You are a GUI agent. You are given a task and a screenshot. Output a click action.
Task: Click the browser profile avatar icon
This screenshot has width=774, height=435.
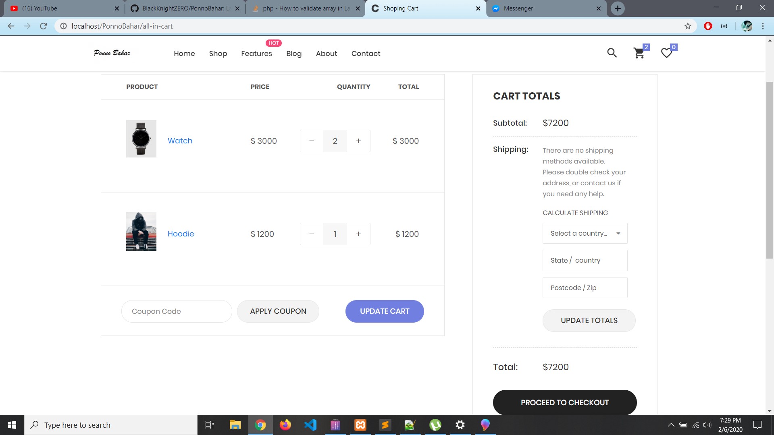tap(747, 26)
